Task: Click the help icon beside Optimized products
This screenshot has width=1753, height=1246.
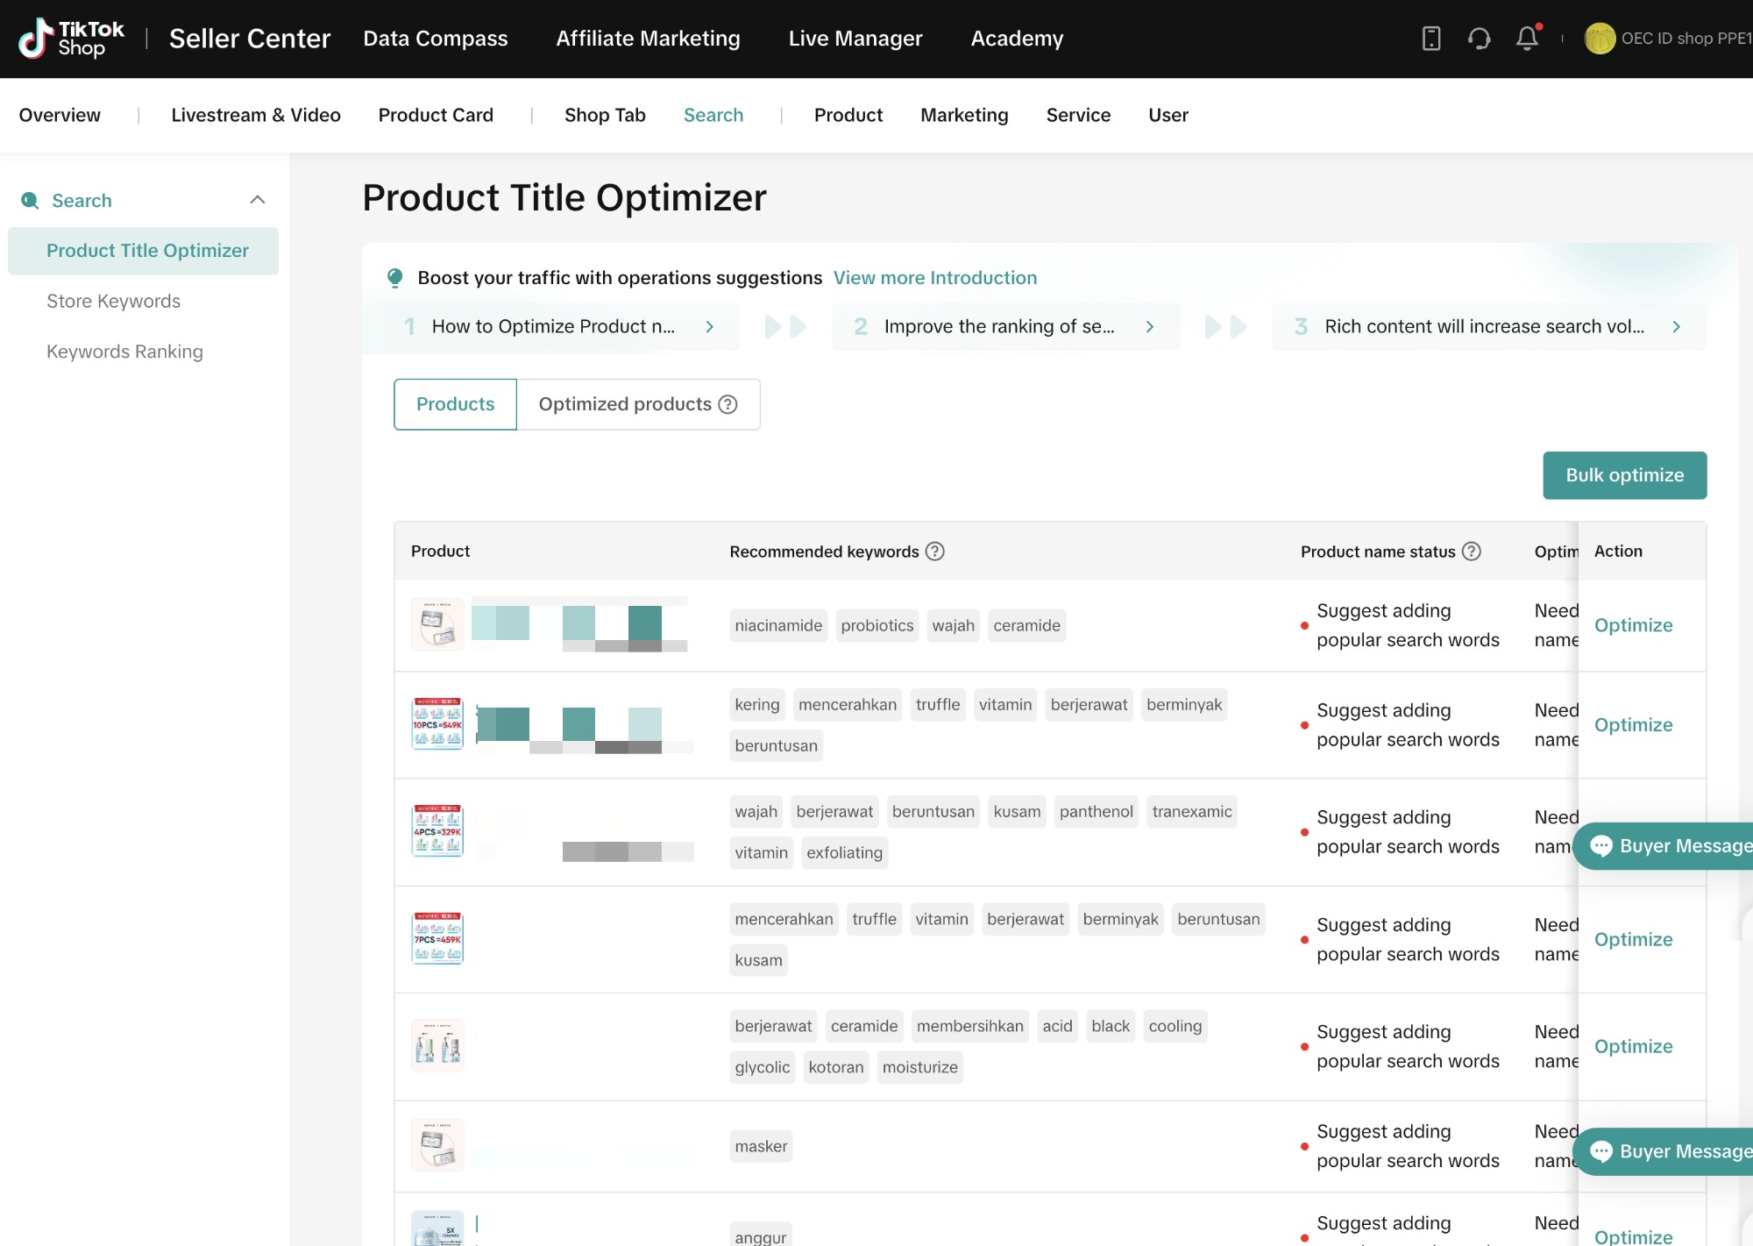Action: pyautogui.click(x=727, y=404)
